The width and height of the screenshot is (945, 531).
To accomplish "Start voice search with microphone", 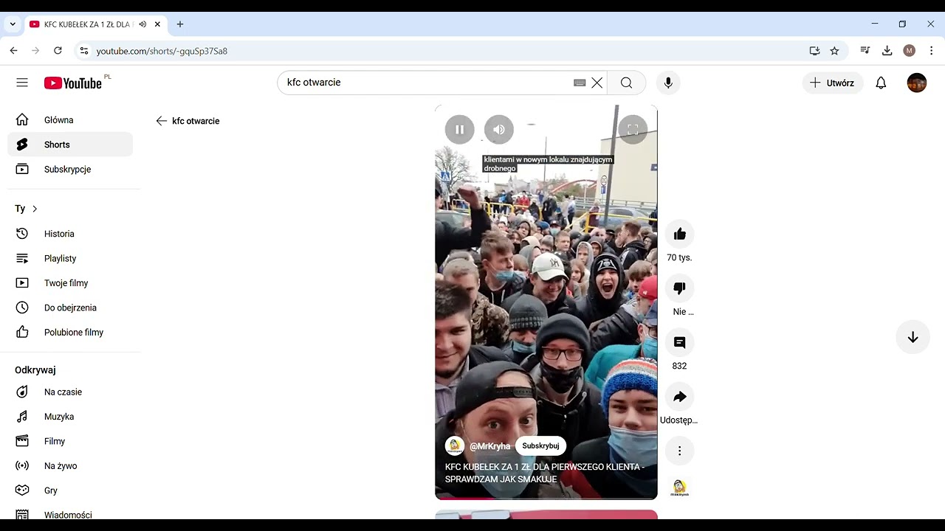I will [x=668, y=83].
